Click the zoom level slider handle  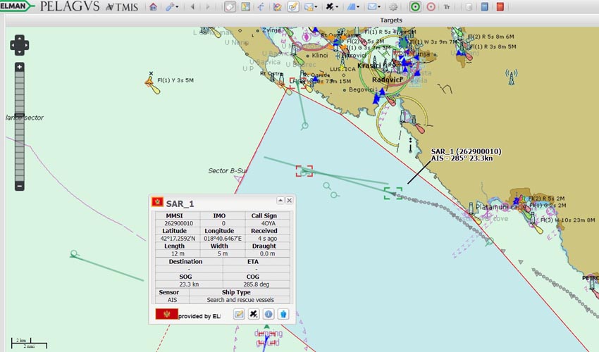pyautogui.click(x=20, y=115)
